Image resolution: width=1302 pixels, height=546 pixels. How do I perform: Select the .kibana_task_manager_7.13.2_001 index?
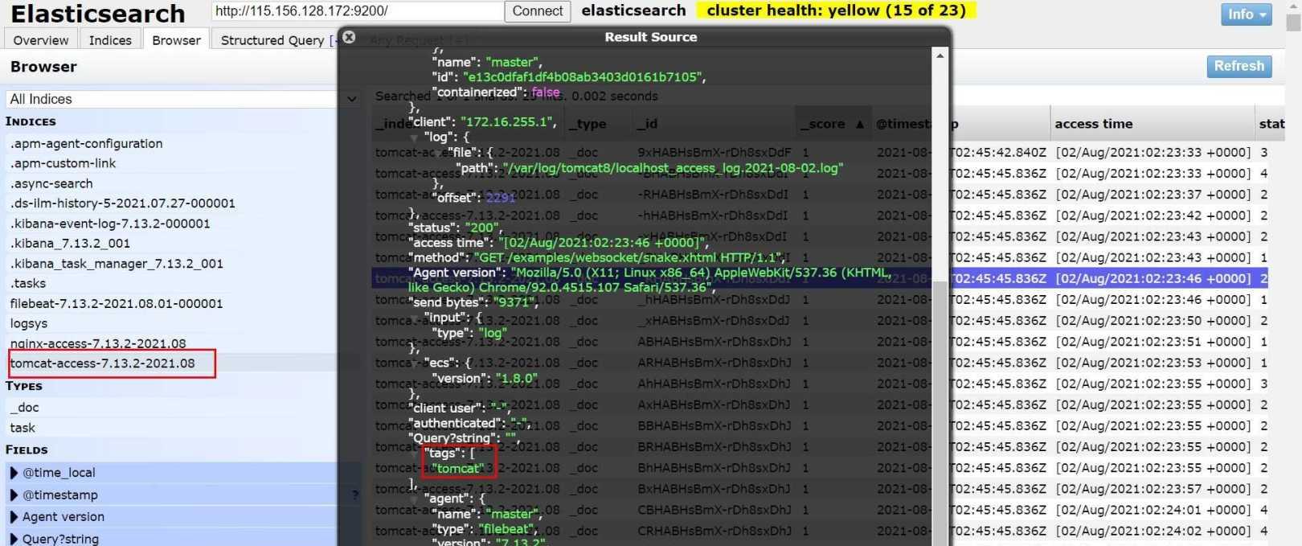pyautogui.click(x=117, y=263)
